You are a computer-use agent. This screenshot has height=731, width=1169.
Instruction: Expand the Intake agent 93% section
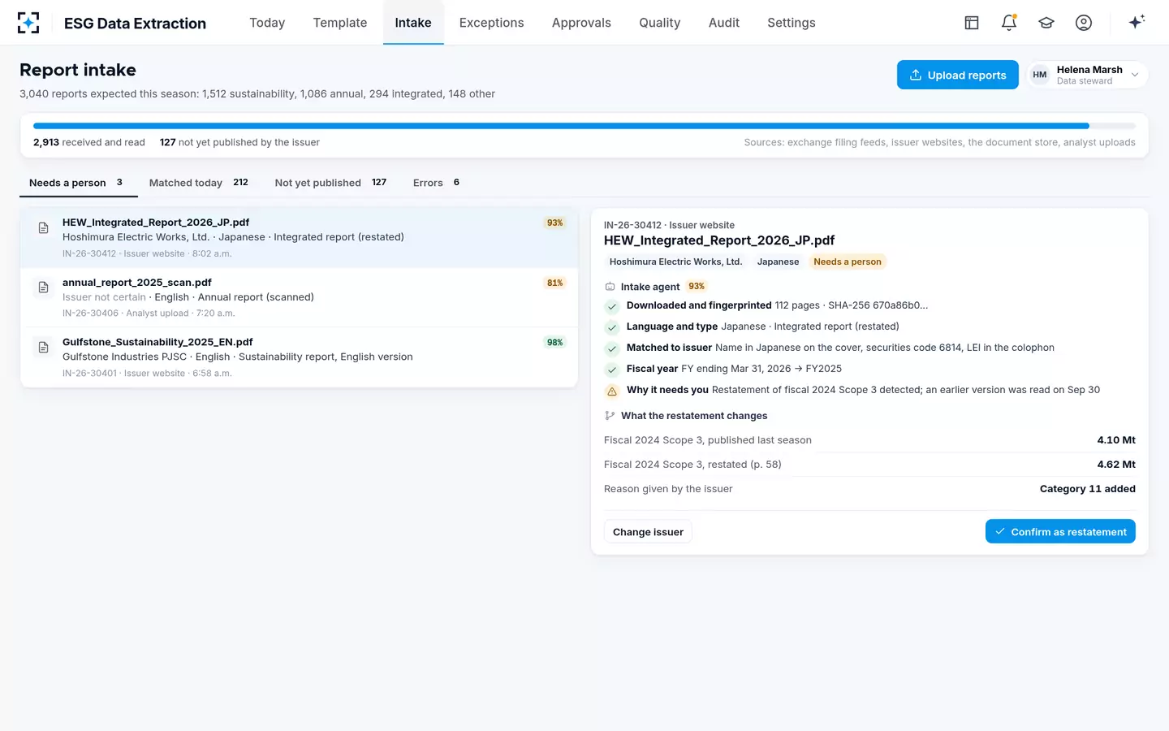coord(656,287)
